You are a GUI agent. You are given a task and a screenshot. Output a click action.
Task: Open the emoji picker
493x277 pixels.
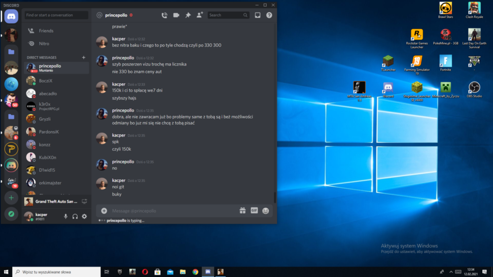tap(266, 210)
